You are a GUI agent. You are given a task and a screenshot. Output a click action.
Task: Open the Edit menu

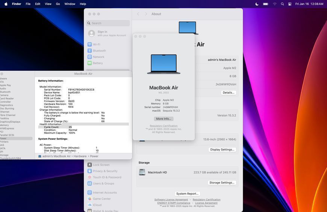[x=38, y=4]
